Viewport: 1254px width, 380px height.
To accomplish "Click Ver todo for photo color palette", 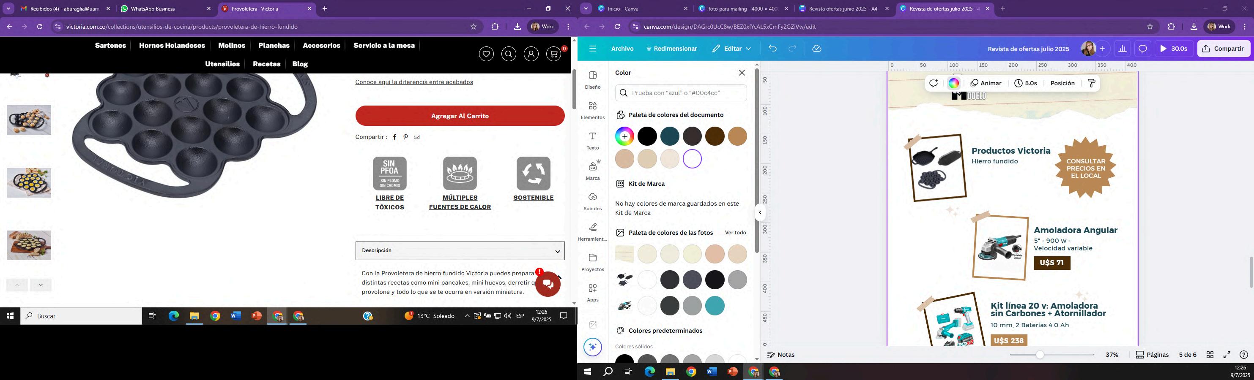I will pos(736,233).
